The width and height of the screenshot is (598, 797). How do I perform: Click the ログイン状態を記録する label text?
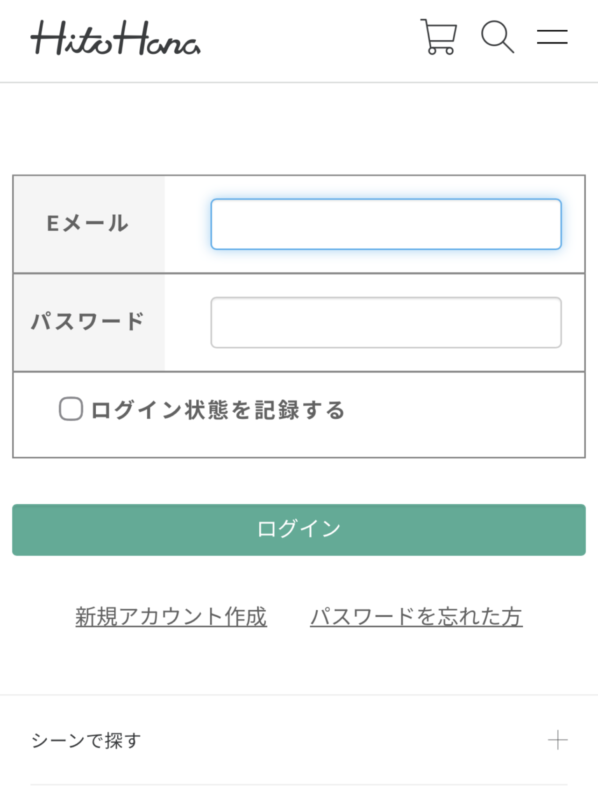tap(218, 410)
